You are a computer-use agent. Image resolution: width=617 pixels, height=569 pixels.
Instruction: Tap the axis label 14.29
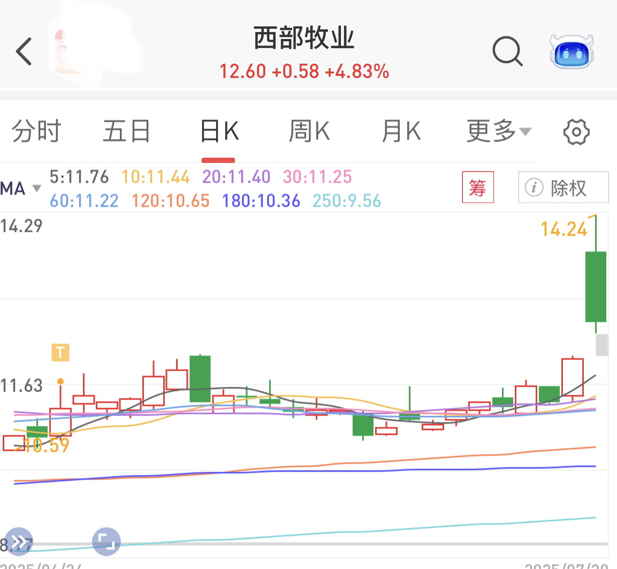click(x=21, y=226)
